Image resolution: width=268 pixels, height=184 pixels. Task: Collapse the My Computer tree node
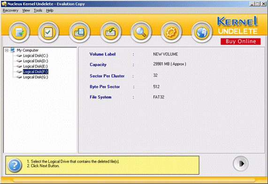[x=7, y=50]
